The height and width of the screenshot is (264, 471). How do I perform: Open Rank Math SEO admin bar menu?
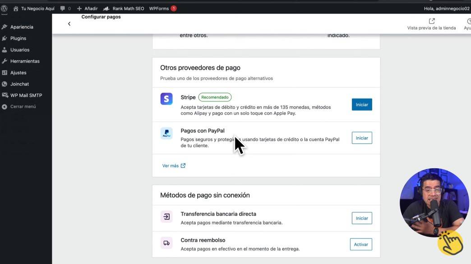coord(124,9)
